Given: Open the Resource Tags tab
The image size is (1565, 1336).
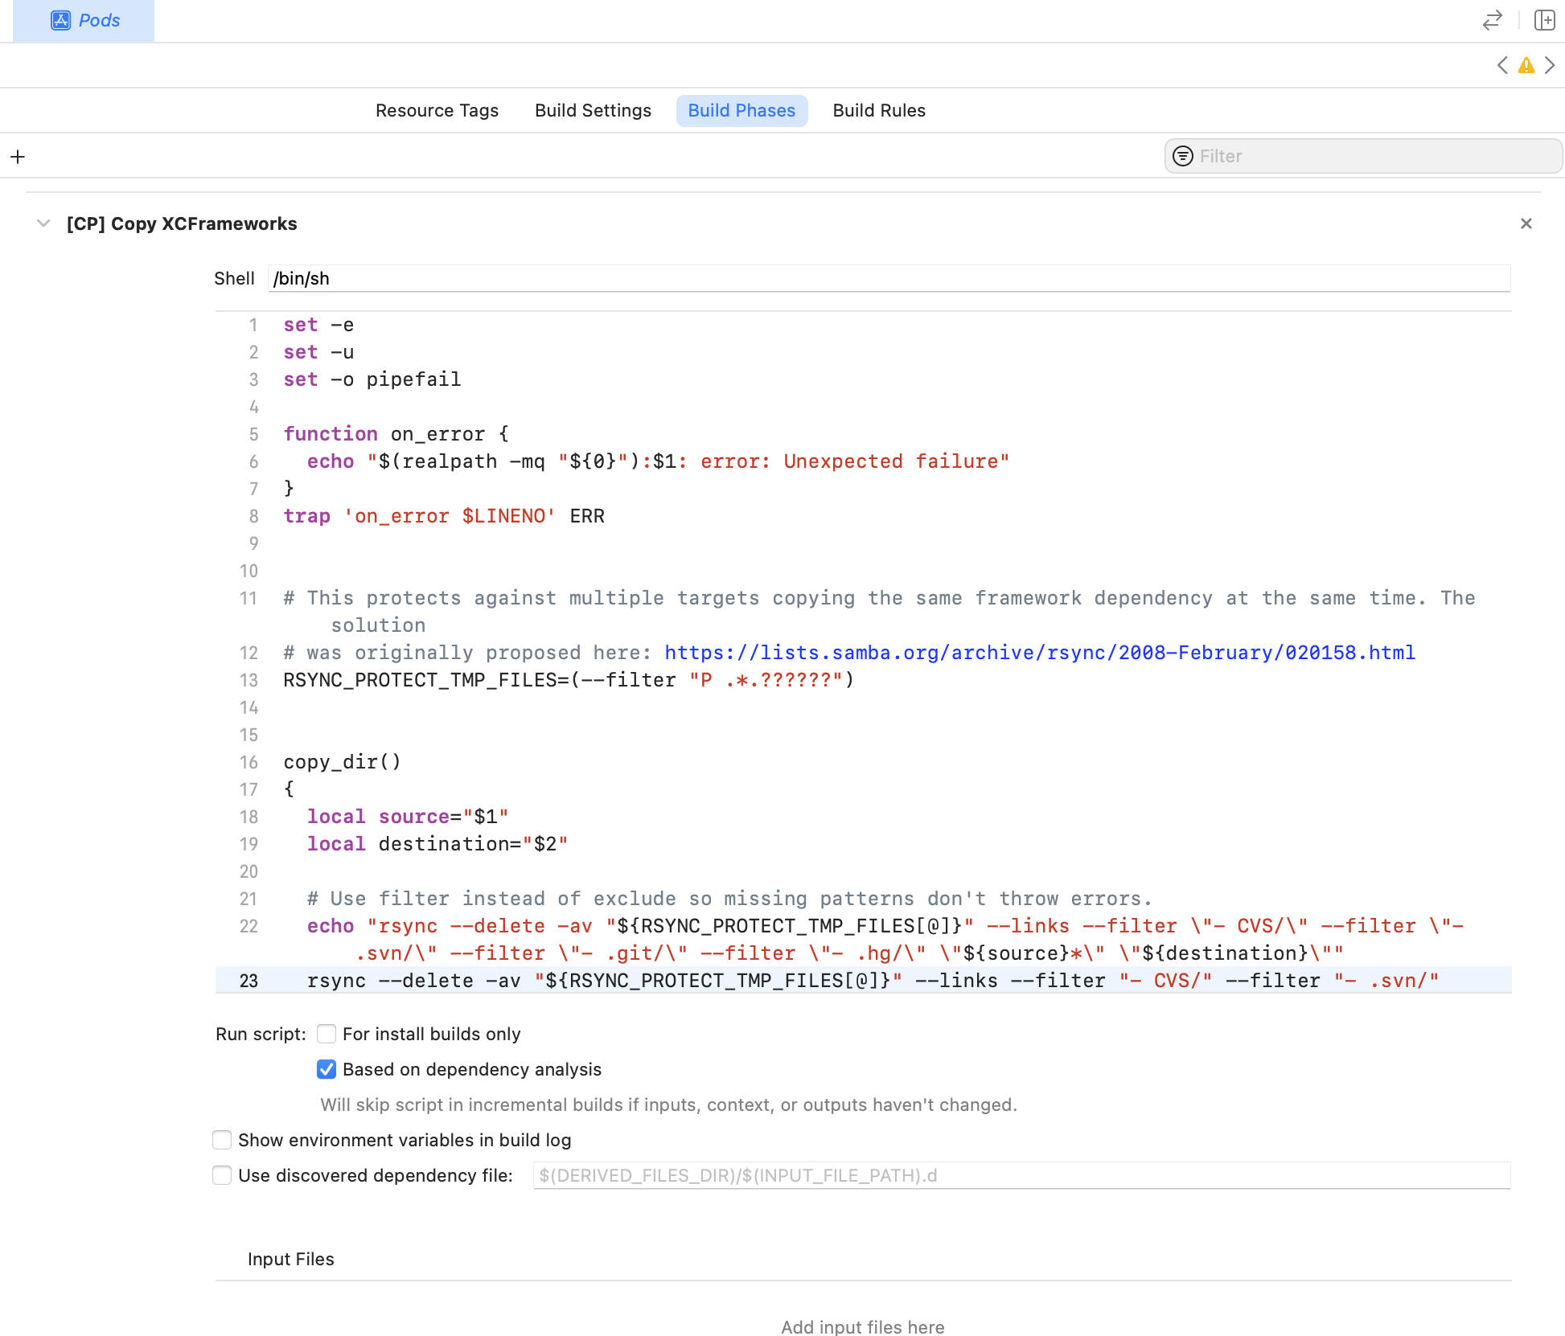Looking at the screenshot, I should [437, 110].
